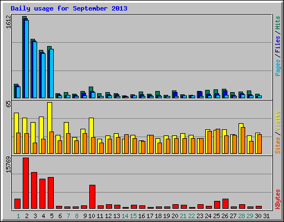Click the day 26 axis label
Screen dimensions: 284x222
[225, 216]
